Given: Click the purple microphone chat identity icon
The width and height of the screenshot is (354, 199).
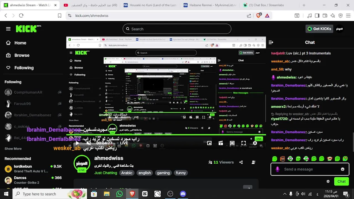Looking at the screenshot, I should 277,169.
